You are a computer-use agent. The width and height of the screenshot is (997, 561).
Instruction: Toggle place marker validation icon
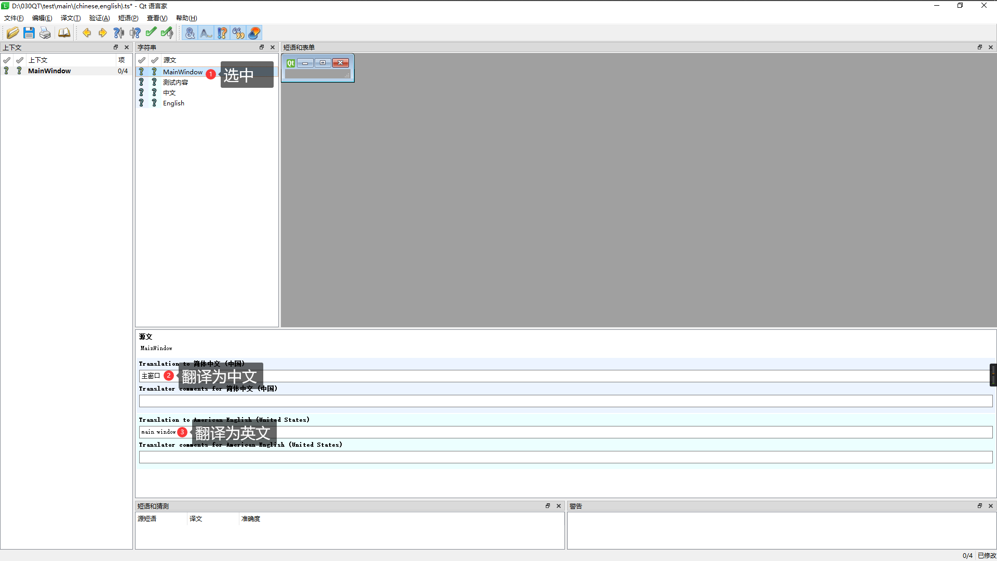pos(254,33)
